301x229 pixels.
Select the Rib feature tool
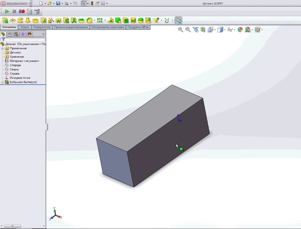point(110,20)
